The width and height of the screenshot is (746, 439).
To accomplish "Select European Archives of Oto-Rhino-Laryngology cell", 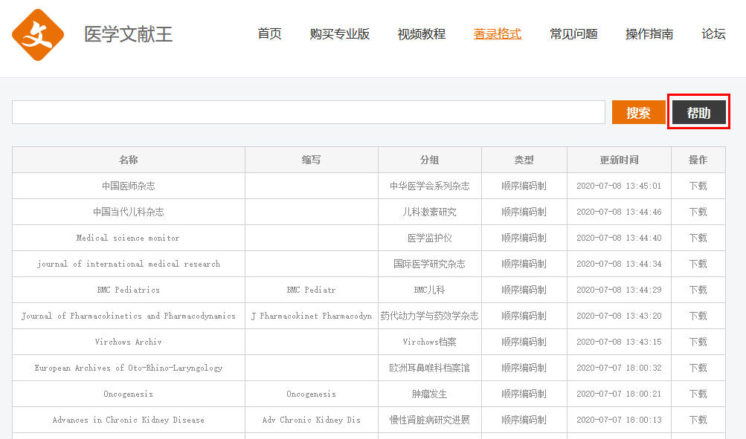I will click(129, 368).
